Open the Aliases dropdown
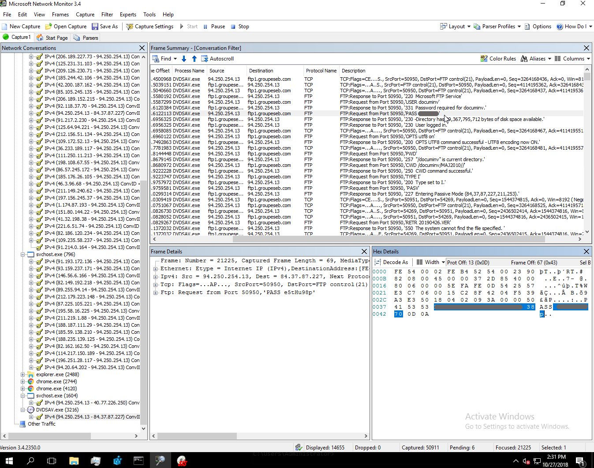Image resolution: width=594 pixels, height=468 pixels. (536, 59)
